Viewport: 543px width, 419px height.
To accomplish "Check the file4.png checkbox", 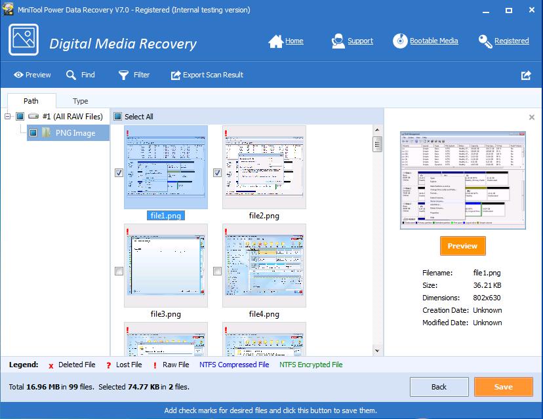I will click(x=217, y=271).
